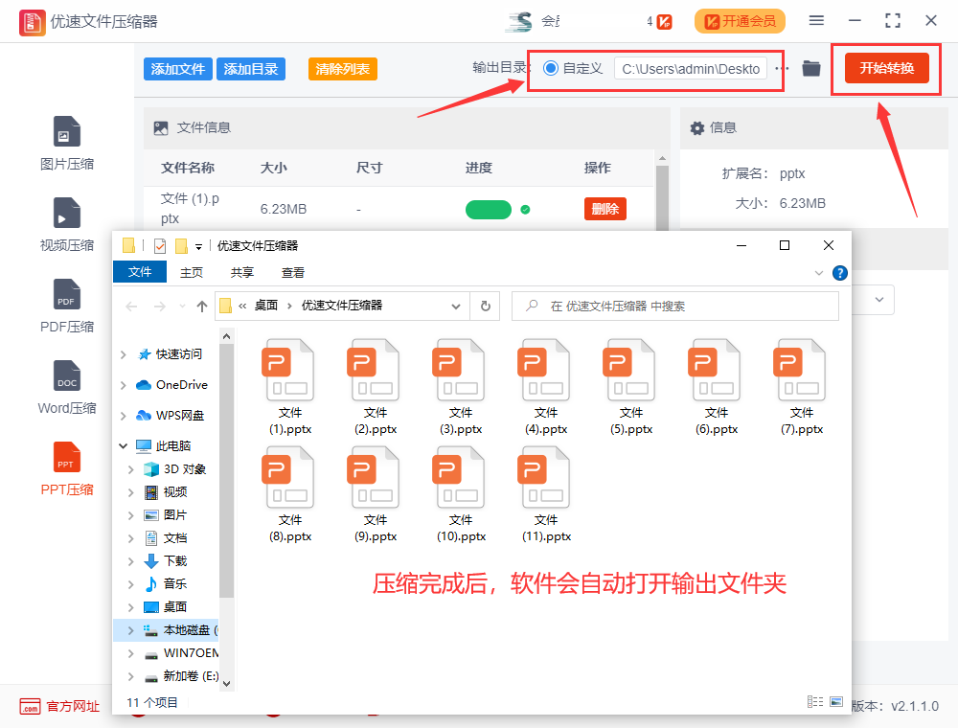
Task: Open the Explorer 共享 tab
Action: point(242,272)
